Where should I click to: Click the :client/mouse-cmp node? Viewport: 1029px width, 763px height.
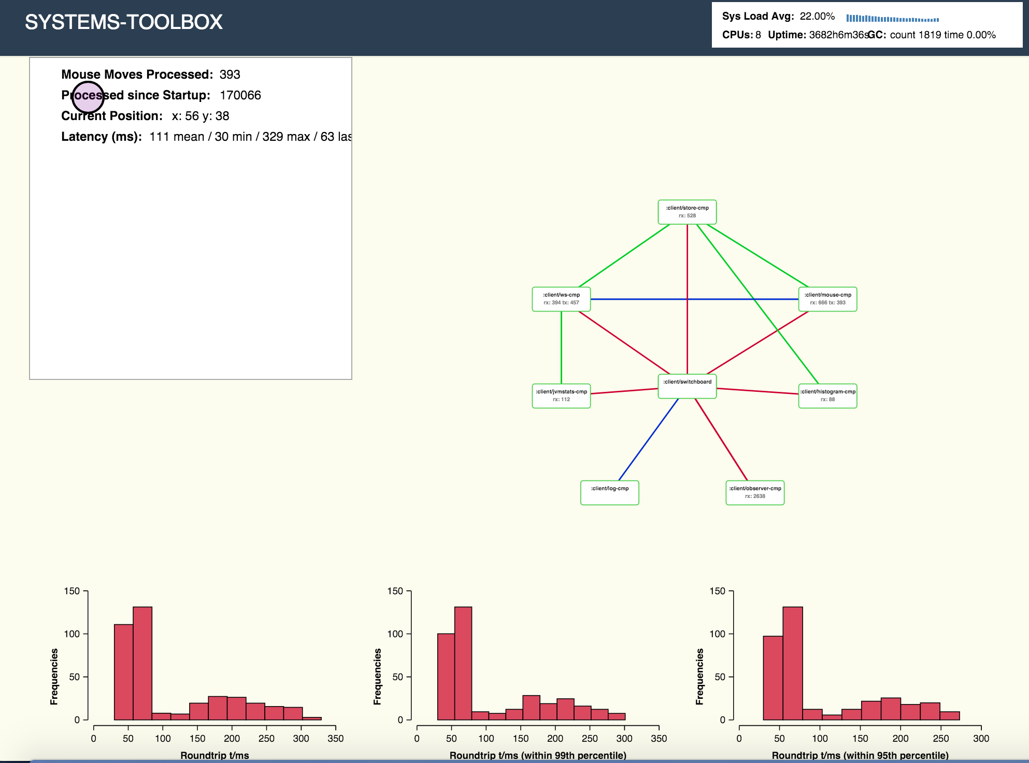[x=827, y=299]
